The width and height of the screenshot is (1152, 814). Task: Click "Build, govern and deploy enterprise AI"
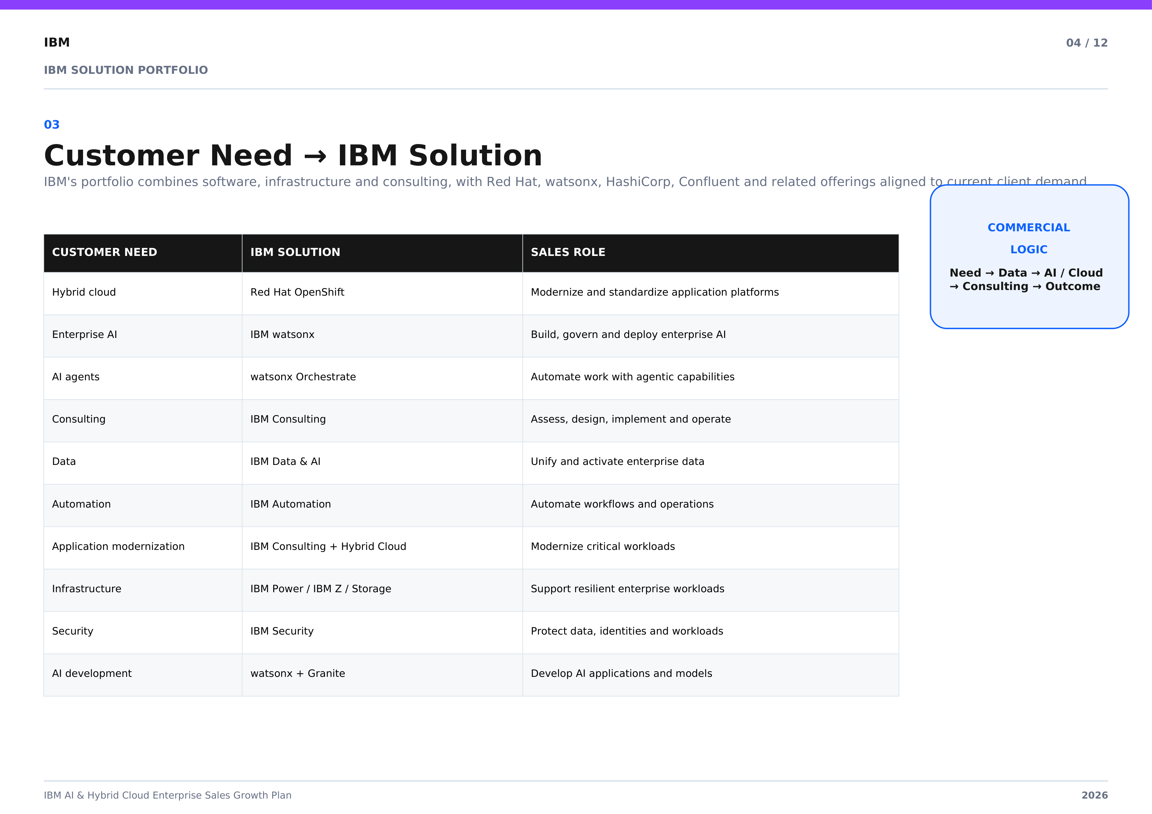tap(628, 335)
